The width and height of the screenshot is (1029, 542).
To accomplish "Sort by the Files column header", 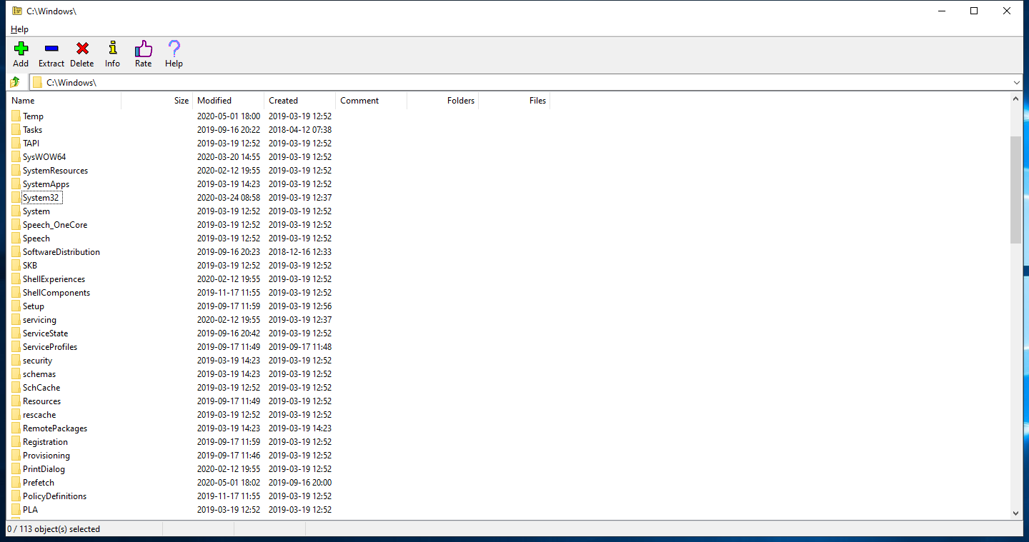I will tap(514, 101).
